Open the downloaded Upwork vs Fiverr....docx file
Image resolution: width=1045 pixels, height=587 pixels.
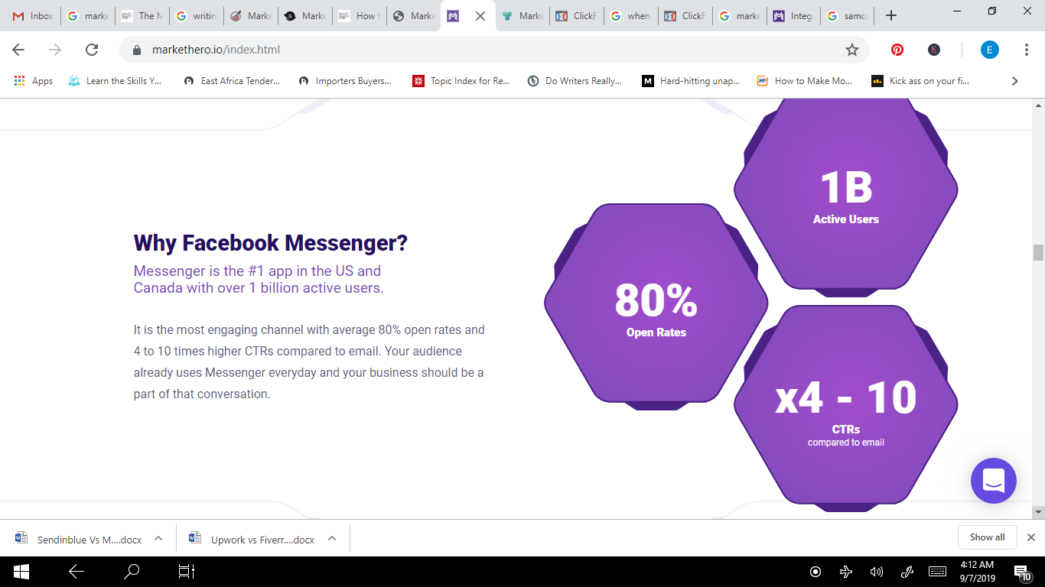[x=252, y=539]
